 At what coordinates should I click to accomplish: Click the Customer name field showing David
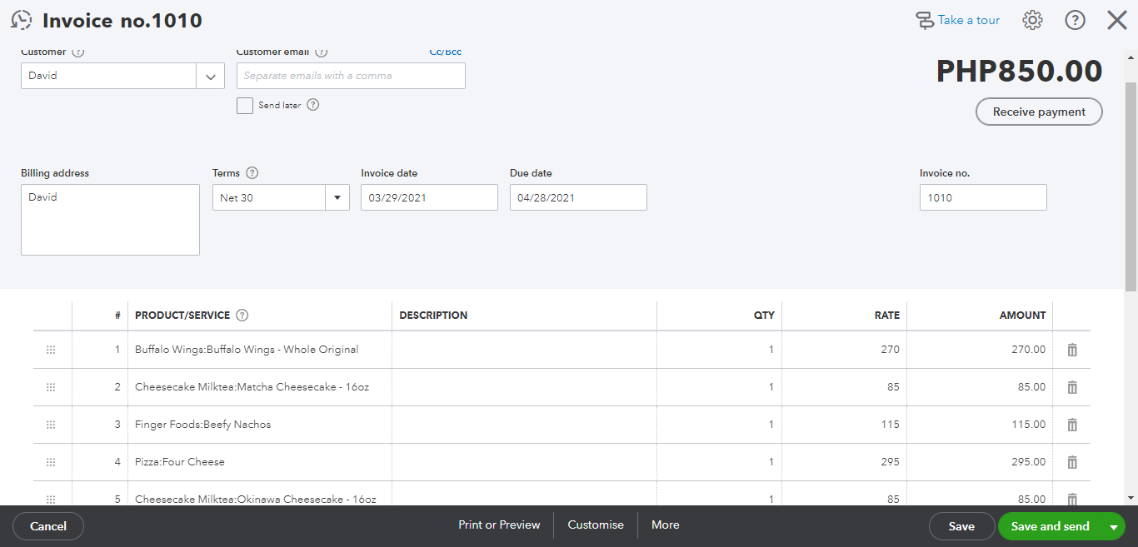tap(108, 76)
